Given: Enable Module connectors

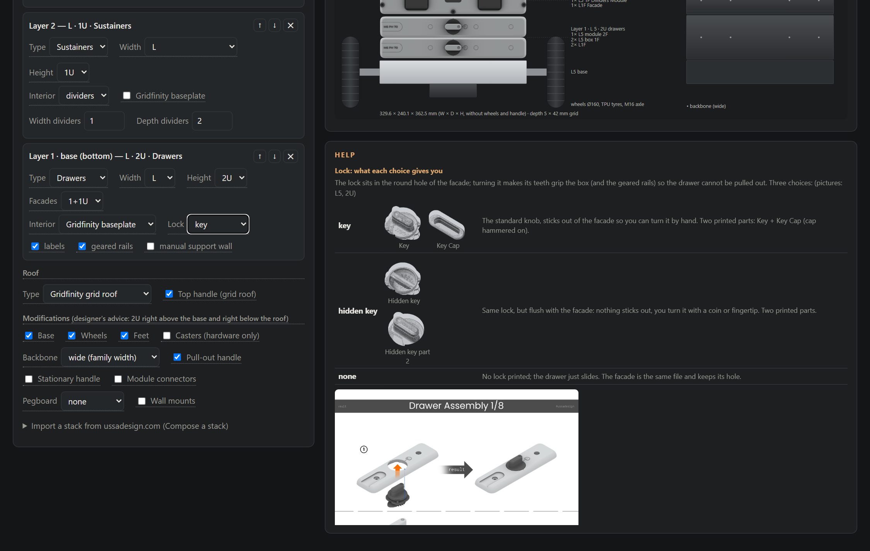Looking at the screenshot, I should [x=118, y=379].
